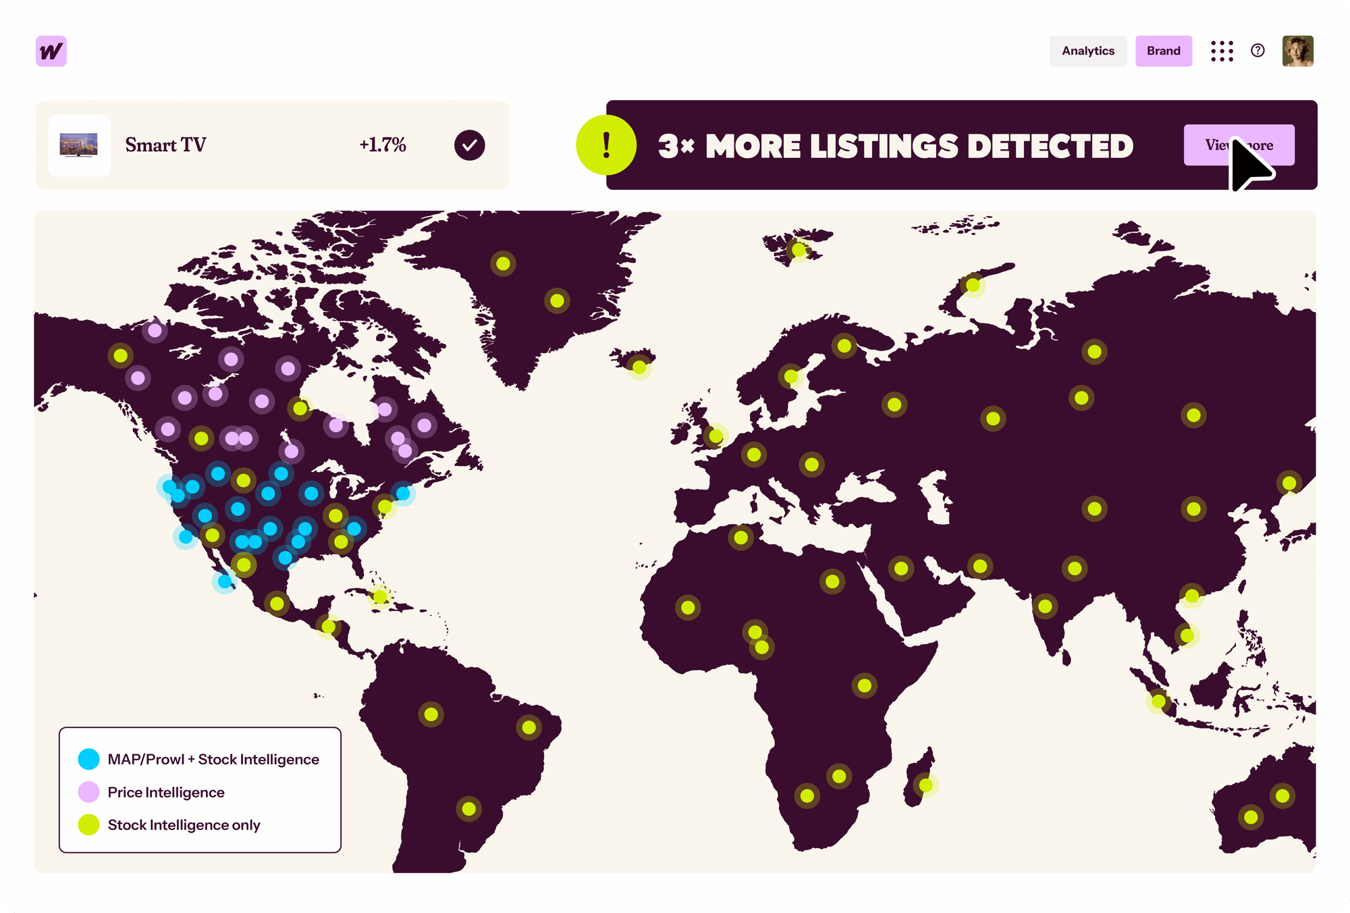Image resolution: width=1350 pixels, height=913 pixels.
Task: Toggle the Smart TV checkmark
Action: click(469, 145)
